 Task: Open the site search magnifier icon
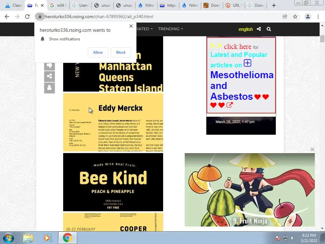(269, 29)
